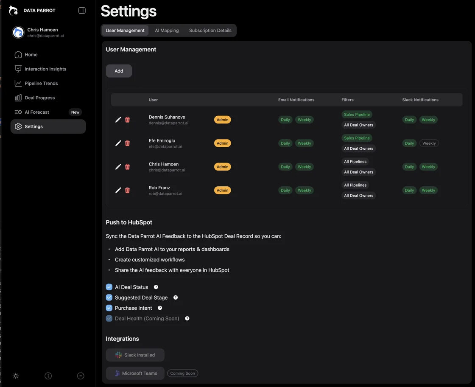This screenshot has width=475, height=387.
Task: Toggle the Purchase Intent checkbox
Action: pyautogui.click(x=109, y=308)
